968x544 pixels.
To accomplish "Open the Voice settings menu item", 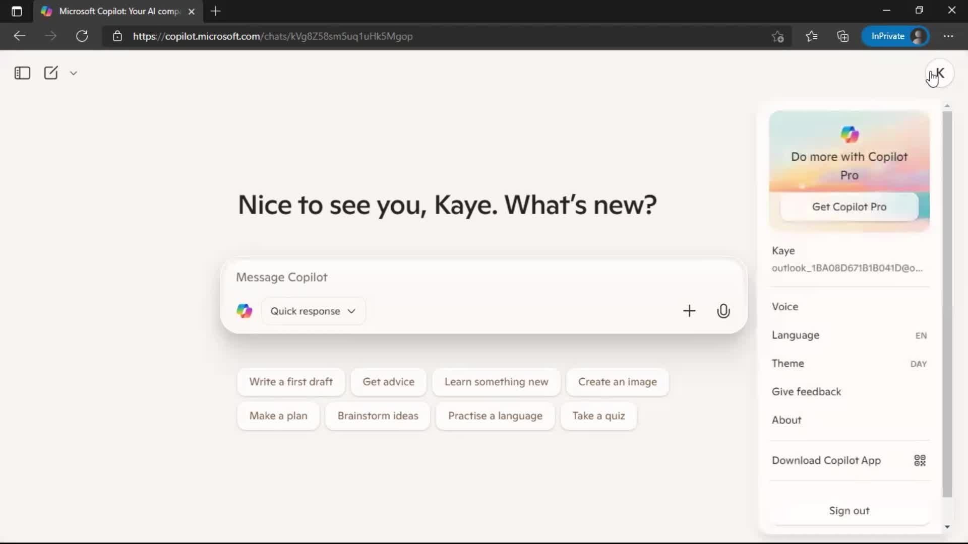I will pos(785,307).
